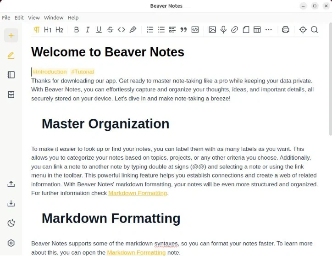The width and height of the screenshot is (332, 256).
Task: Open the Window menu
Action: click(x=54, y=17)
